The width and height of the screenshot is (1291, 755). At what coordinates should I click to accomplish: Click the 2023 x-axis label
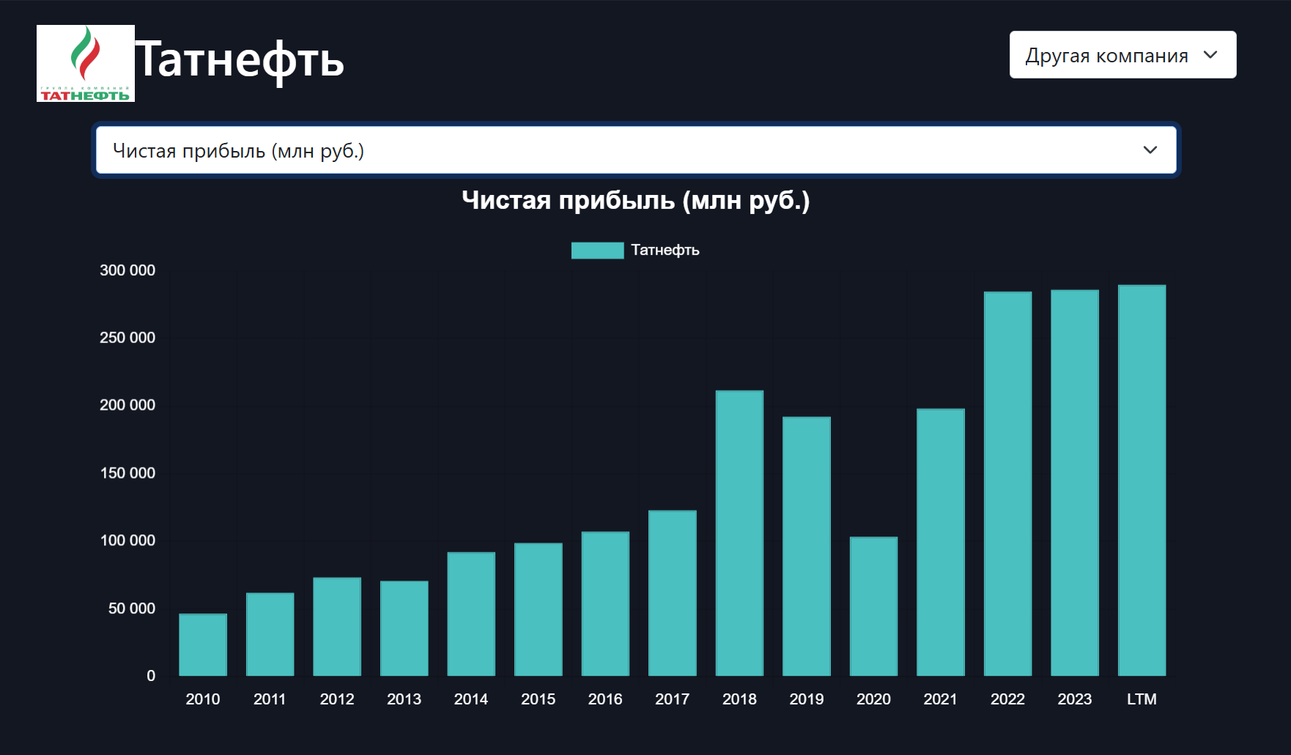[1074, 699]
